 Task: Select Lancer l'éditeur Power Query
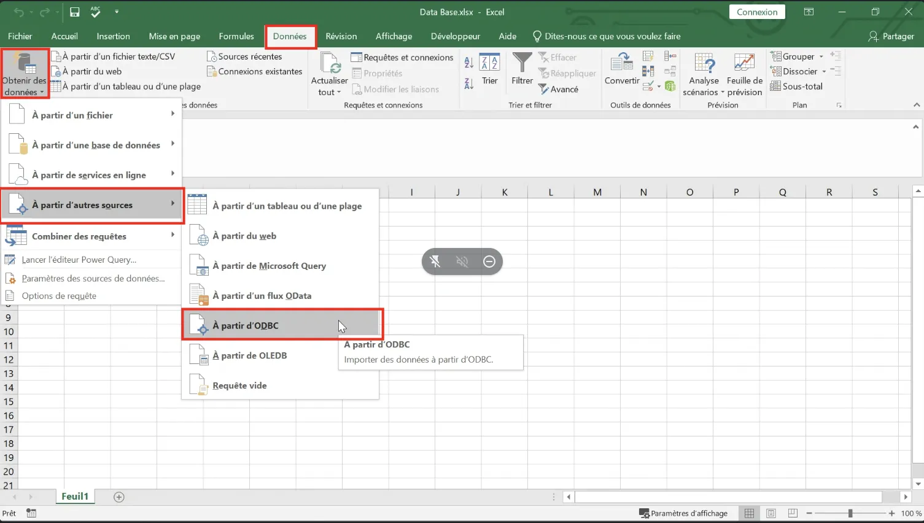[x=91, y=260]
